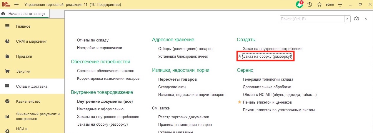This screenshot has width=373, height=133.
Task: Click the Продажи shopping bag icon
Action: [x=8, y=56]
